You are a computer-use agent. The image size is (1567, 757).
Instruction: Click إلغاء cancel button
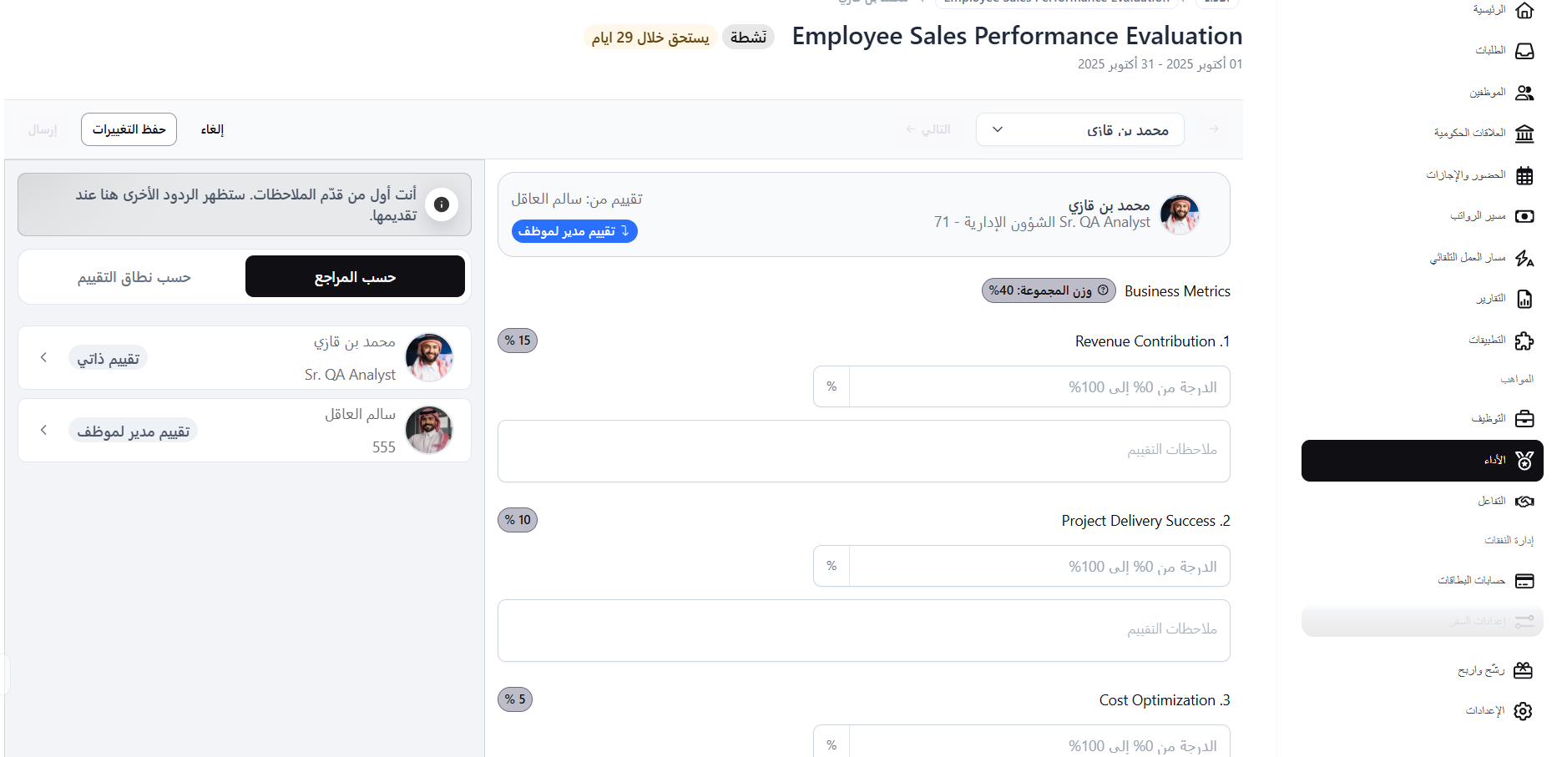click(x=212, y=129)
